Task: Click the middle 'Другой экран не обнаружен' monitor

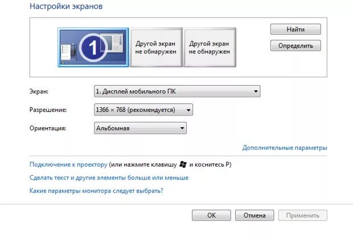Action: tap(156, 47)
